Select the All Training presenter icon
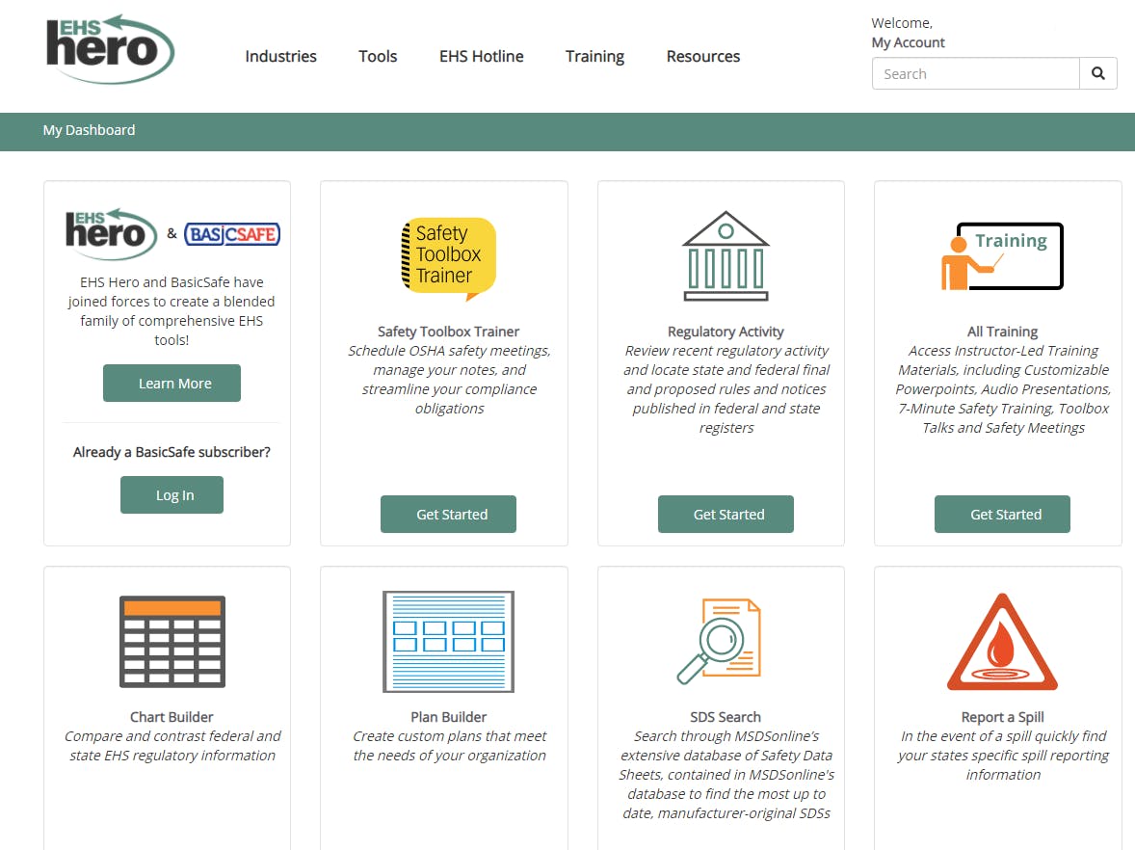The height and width of the screenshot is (850, 1135). point(1003,256)
